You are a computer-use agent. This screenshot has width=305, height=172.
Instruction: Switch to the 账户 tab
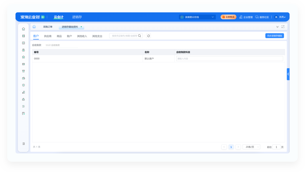70,36
